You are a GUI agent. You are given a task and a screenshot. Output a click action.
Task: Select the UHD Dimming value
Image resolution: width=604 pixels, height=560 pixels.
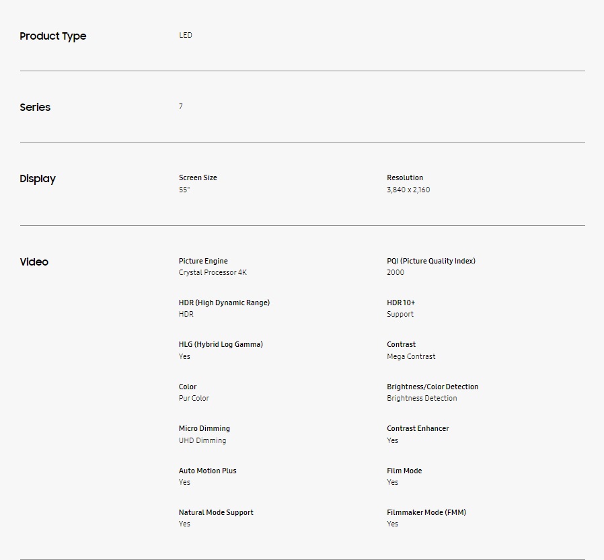[202, 440]
